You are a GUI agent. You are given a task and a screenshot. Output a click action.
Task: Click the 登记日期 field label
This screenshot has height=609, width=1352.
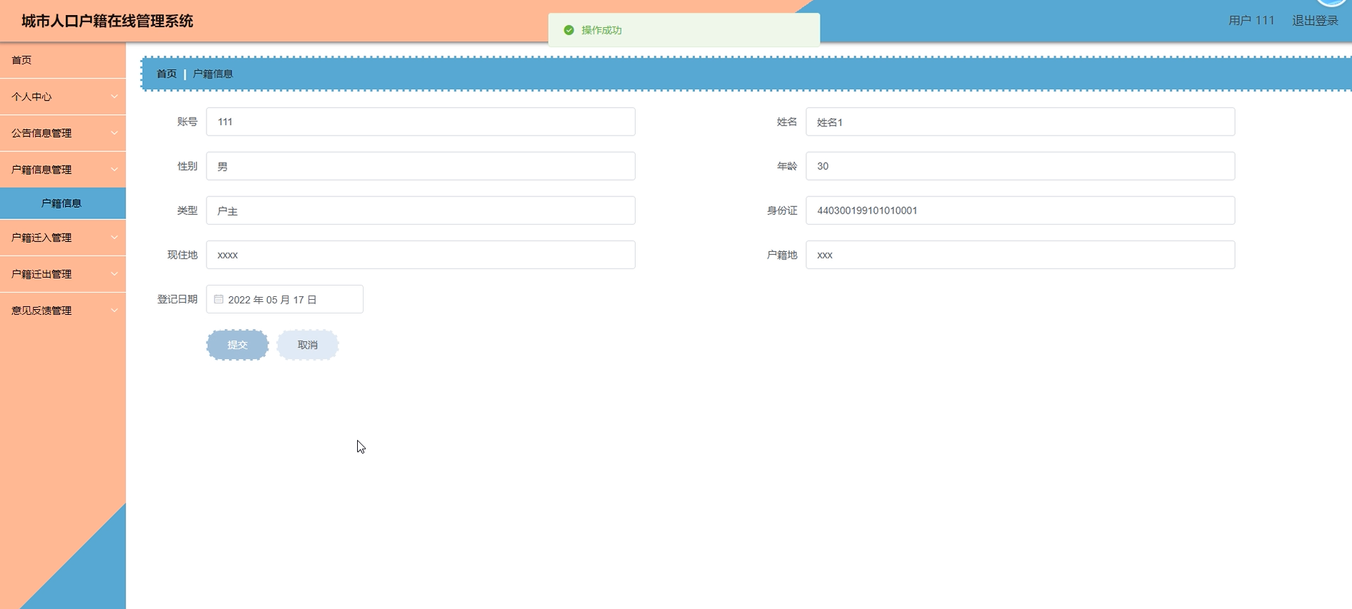tap(177, 299)
